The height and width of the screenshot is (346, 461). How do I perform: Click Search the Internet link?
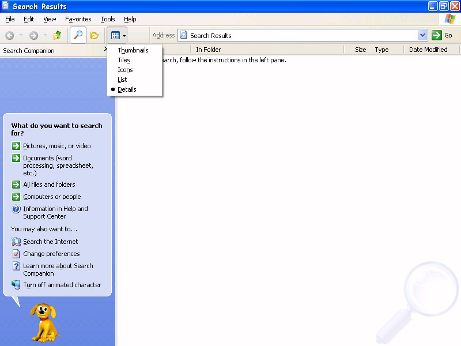coord(51,242)
